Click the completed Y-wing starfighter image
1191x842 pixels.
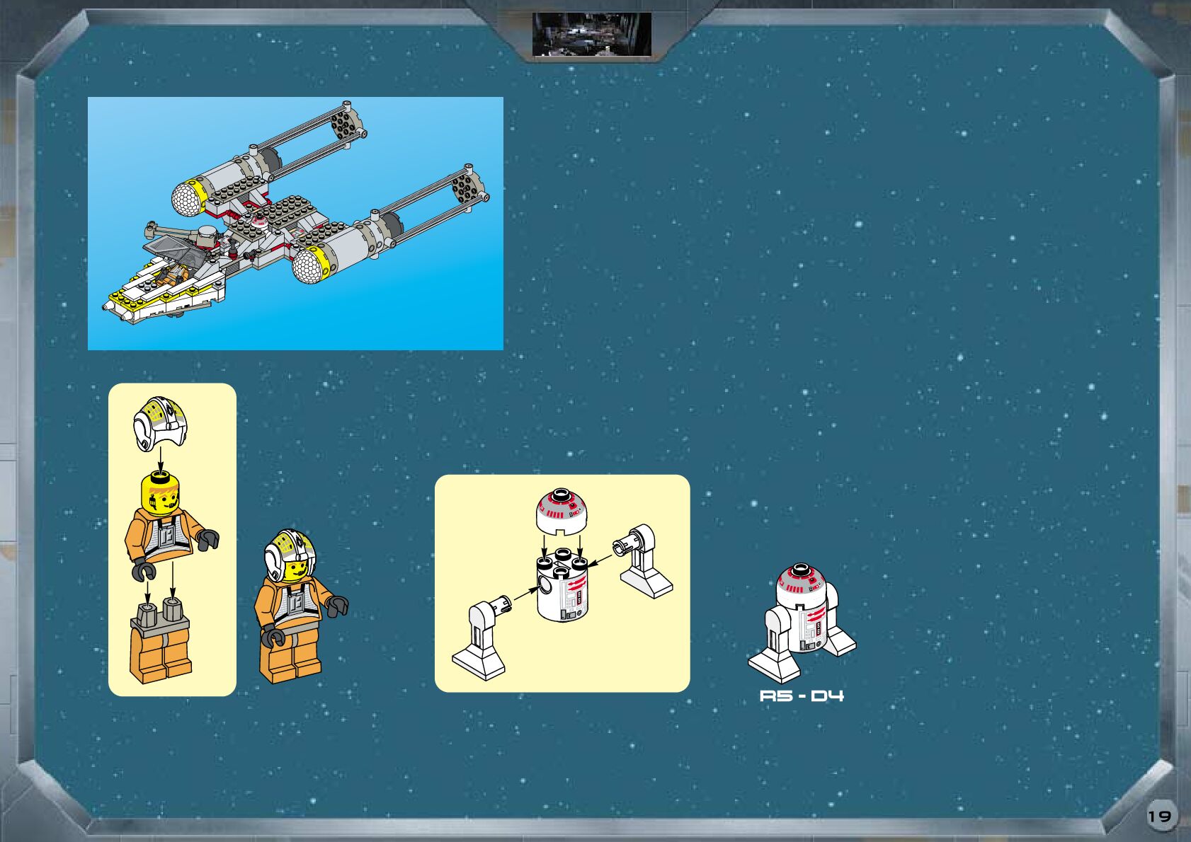295,223
